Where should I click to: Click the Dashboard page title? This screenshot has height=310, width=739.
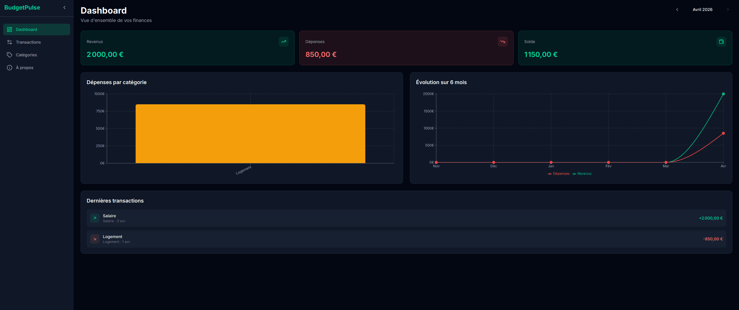pos(104,11)
